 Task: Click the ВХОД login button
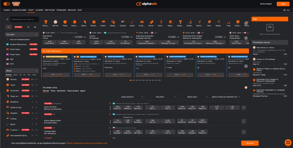(x=283, y=4)
